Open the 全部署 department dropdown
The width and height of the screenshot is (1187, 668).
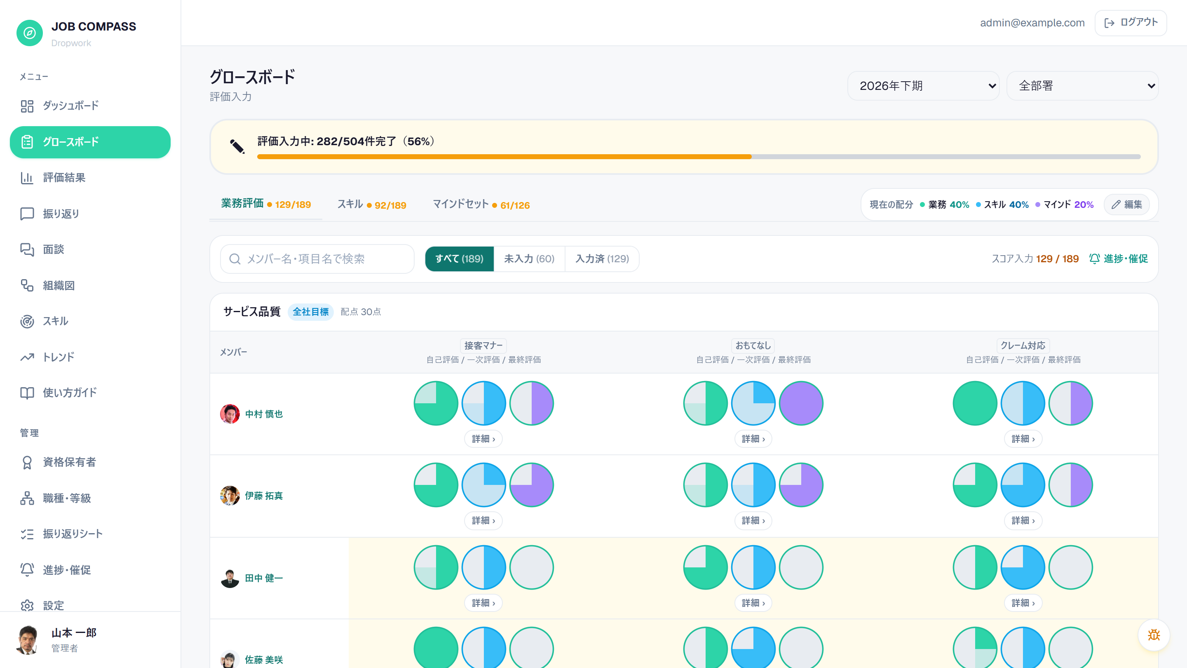pos(1082,86)
